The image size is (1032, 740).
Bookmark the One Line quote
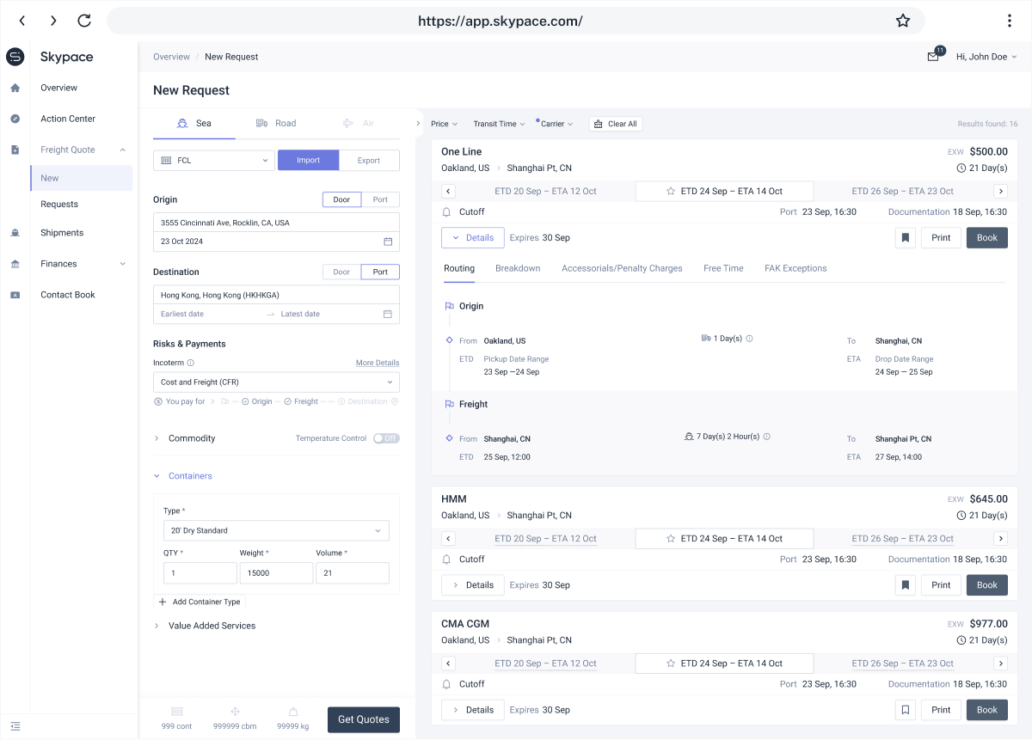pos(905,237)
